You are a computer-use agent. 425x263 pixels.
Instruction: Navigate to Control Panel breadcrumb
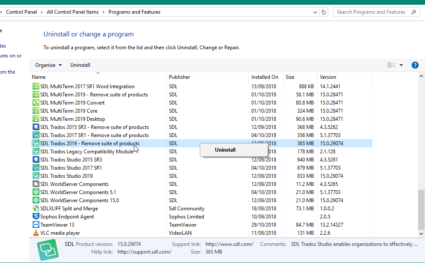click(21, 12)
